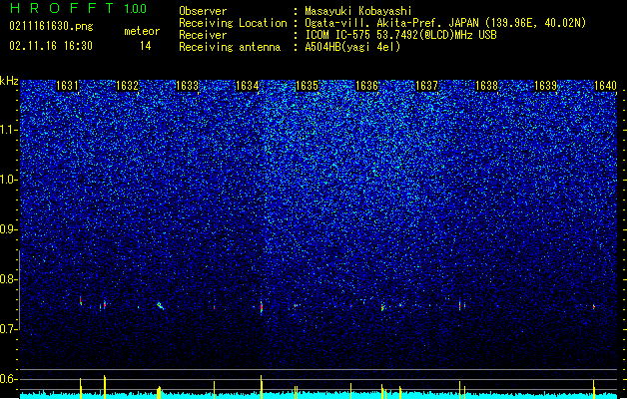Select the ICOM IC-575 53.7492 MHz receiver value
The height and width of the screenshot is (399, 628).
tap(401, 35)
